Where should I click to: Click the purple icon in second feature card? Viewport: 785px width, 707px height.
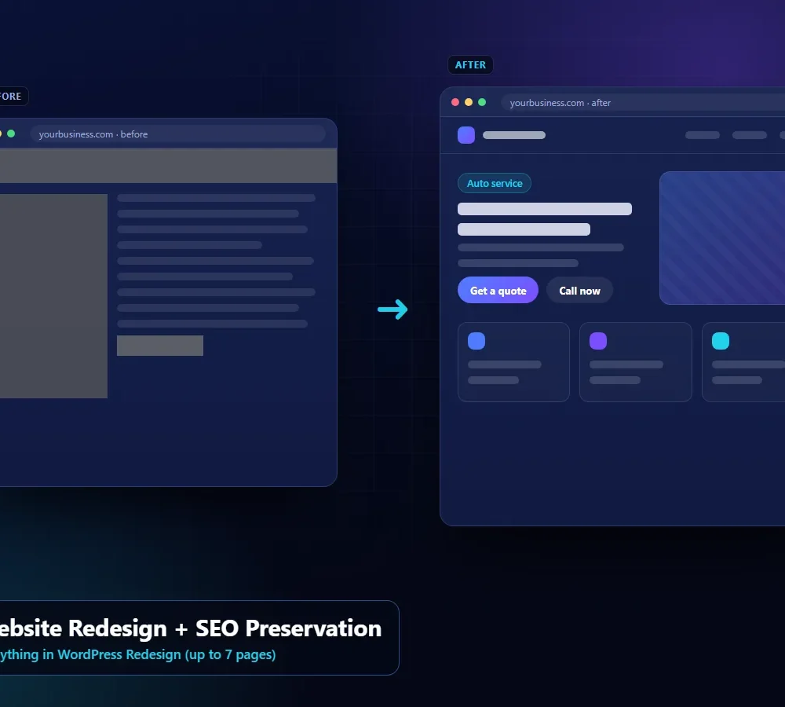coord(598,341)
